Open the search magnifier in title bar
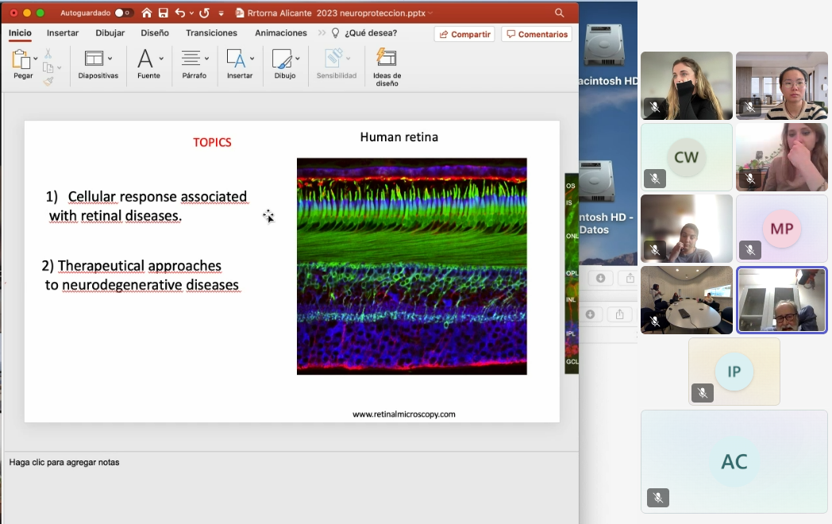 pyautogui.click(x=560, y=13)
